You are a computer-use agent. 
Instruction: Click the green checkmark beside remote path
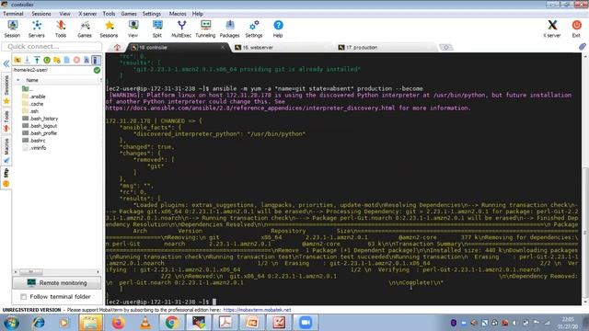point(97,70)
